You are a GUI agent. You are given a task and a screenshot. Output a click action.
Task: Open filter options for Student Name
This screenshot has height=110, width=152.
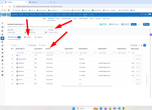tap(33, 53)
